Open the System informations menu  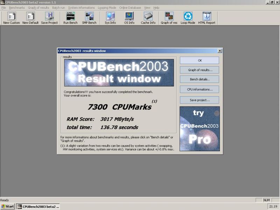(82, 8)
